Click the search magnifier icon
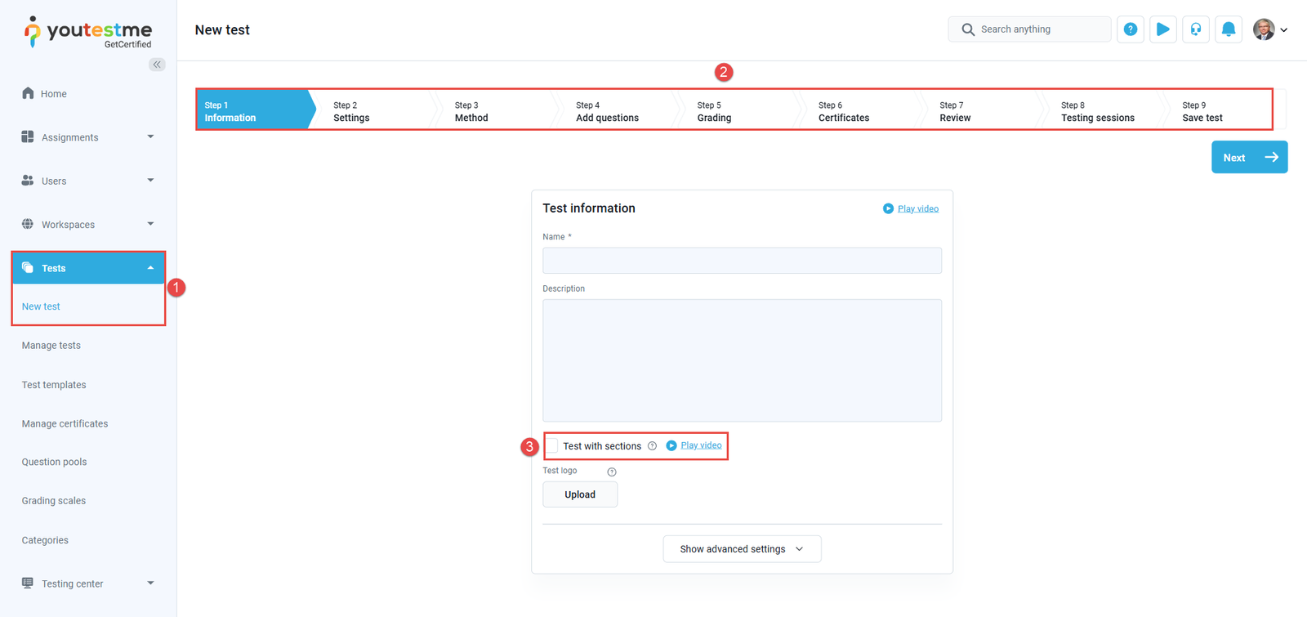Screen dimensions: 1307x617 pos(968,29)
